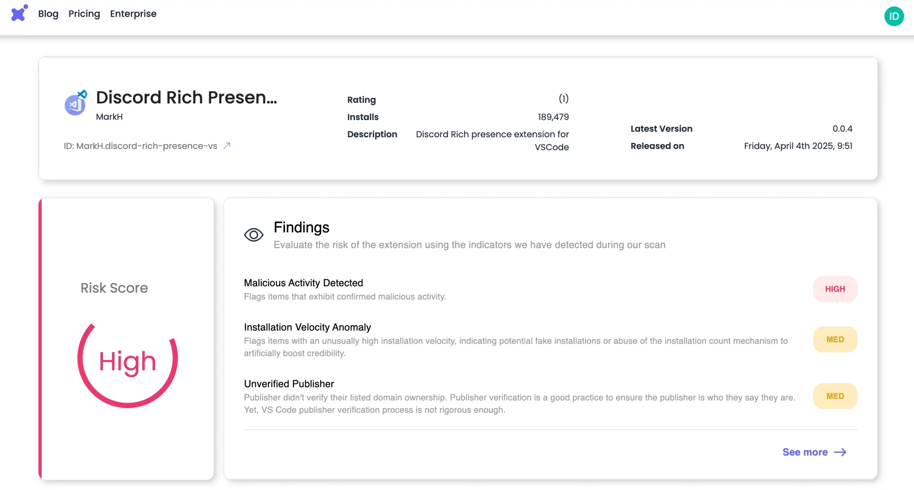Click the release date Friday, April 4th 2025
This screenshot has height=490, width=914.
[798, 146]
